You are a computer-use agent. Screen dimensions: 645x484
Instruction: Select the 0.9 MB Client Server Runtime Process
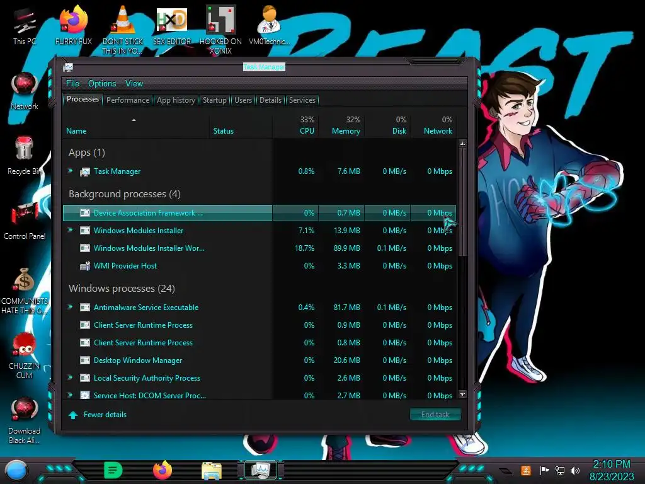(x=260, y=325)
